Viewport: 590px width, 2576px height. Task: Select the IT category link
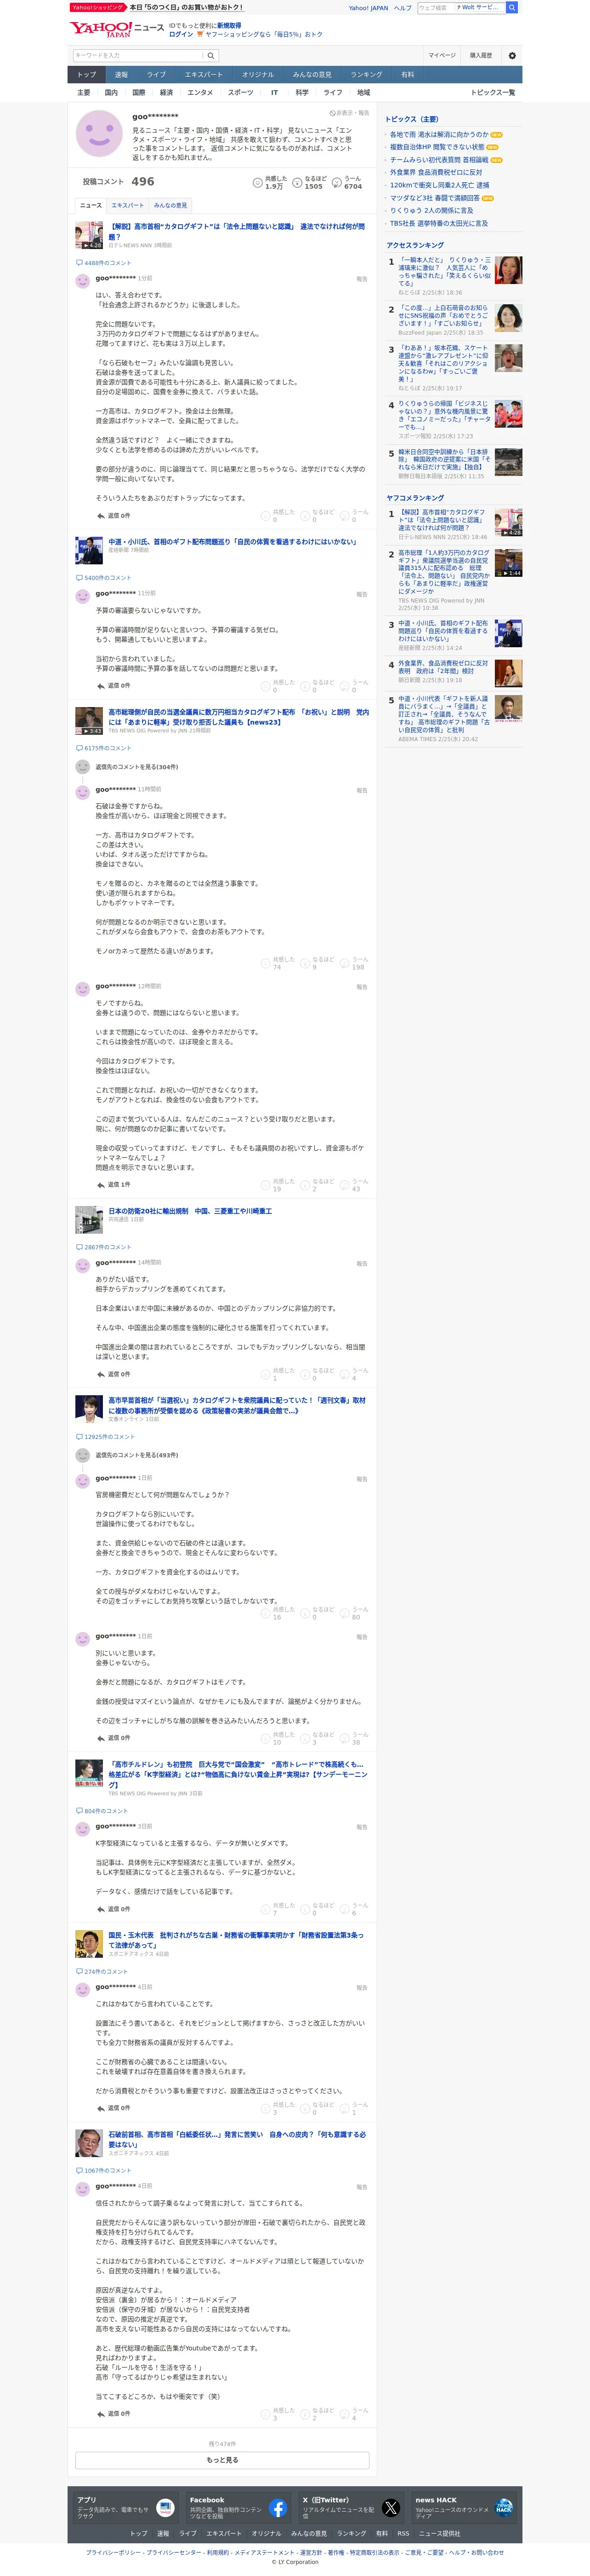274,93
